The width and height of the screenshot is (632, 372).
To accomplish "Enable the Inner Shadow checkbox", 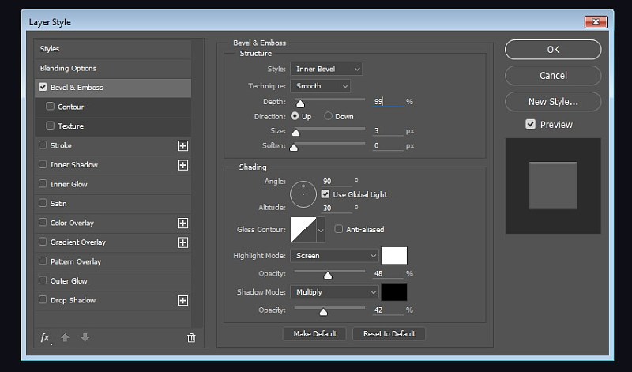I will pyautogui.click(x=43, y=164).
